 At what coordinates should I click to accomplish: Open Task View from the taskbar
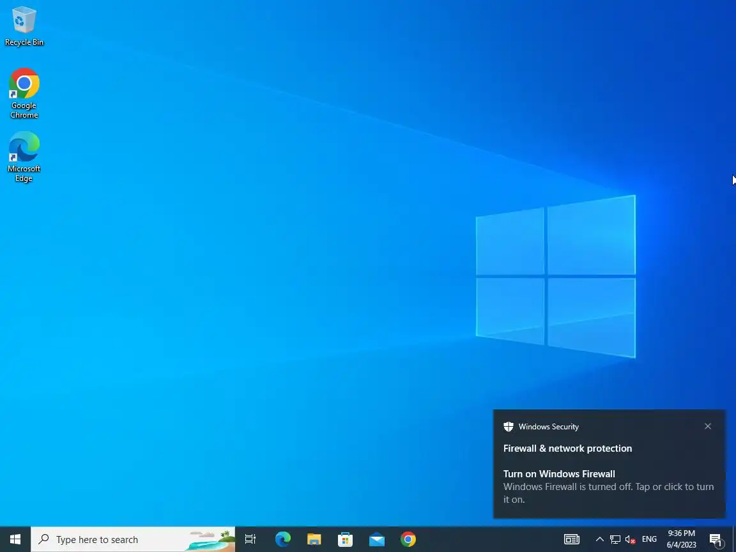click(x=250, y=539)
